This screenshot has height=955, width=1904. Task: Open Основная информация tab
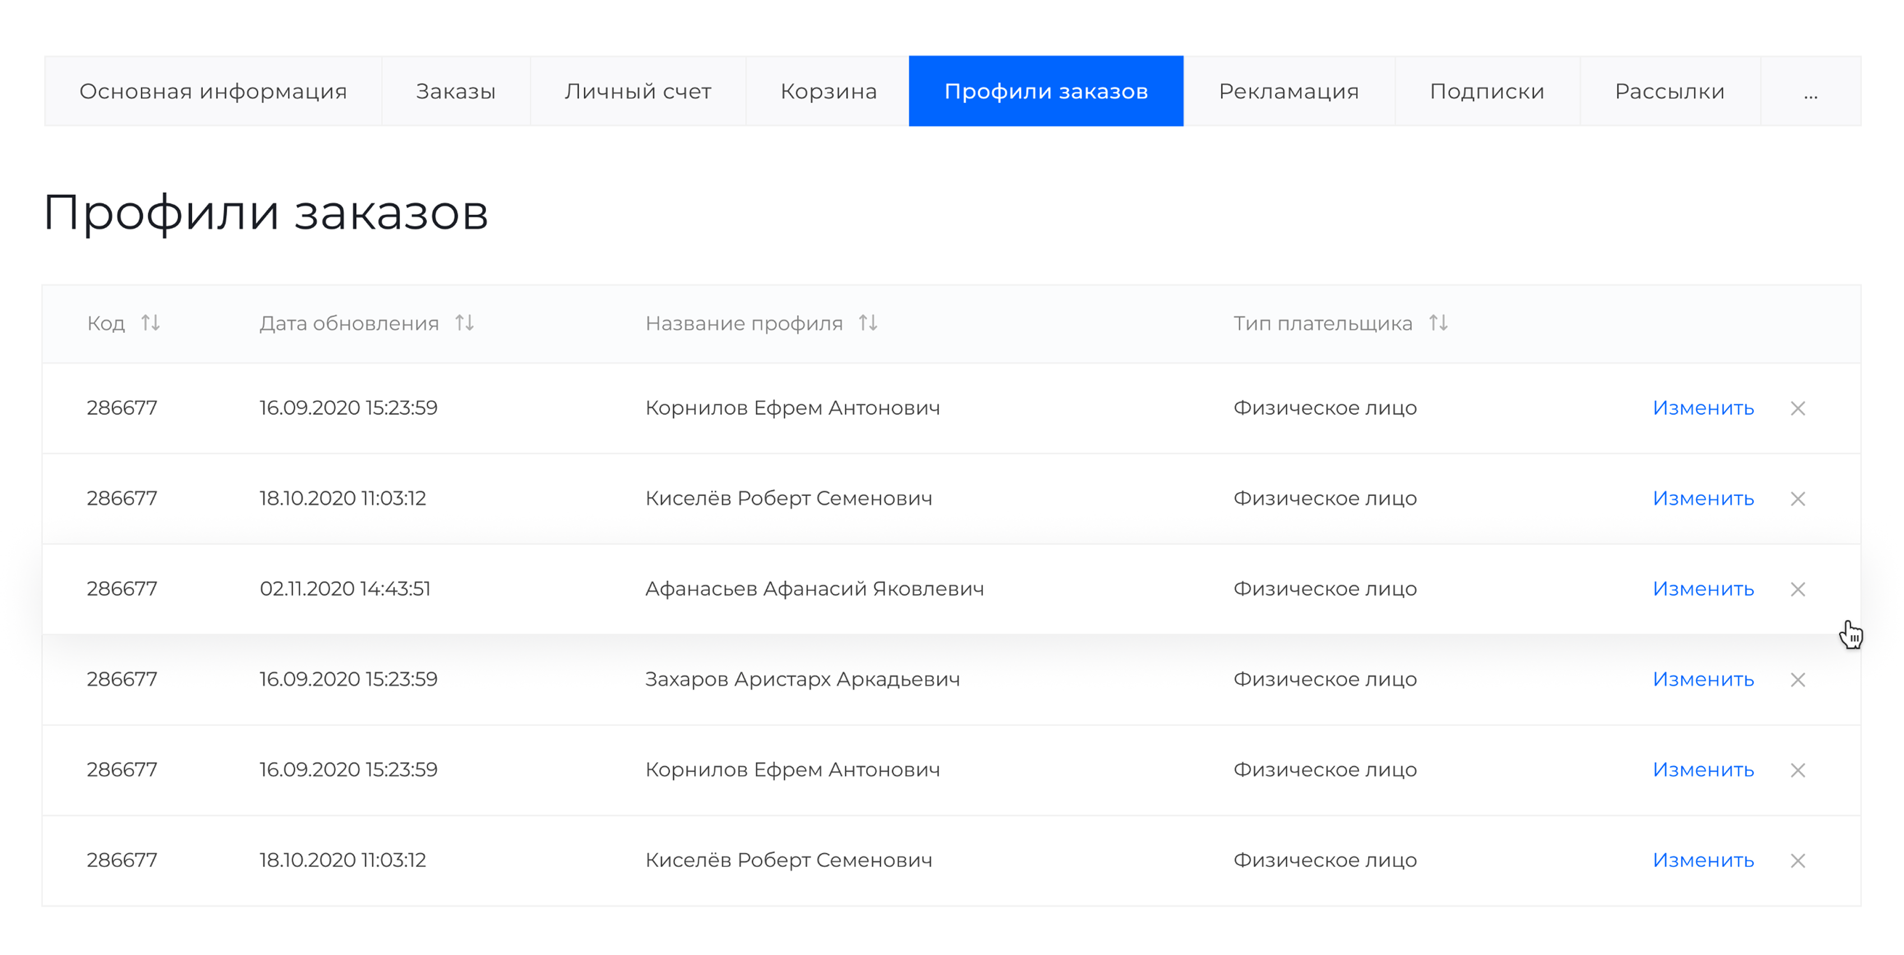[x=213, y=91]
